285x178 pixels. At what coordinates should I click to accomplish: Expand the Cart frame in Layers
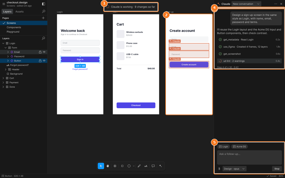click(3, 78)
